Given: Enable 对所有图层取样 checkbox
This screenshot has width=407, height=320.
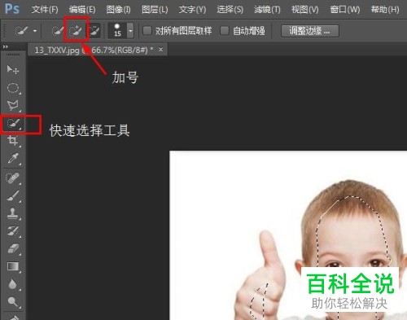Looking at the screenshot, I should click(147, 30).
